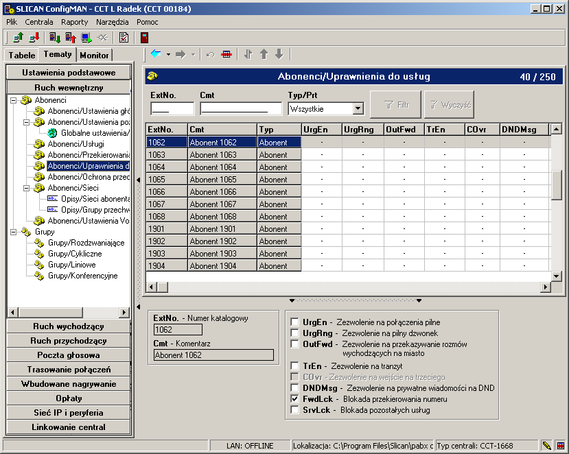Click the greyed undo arrow icon
Screen dimensions: 569x454
pos(210,55)
